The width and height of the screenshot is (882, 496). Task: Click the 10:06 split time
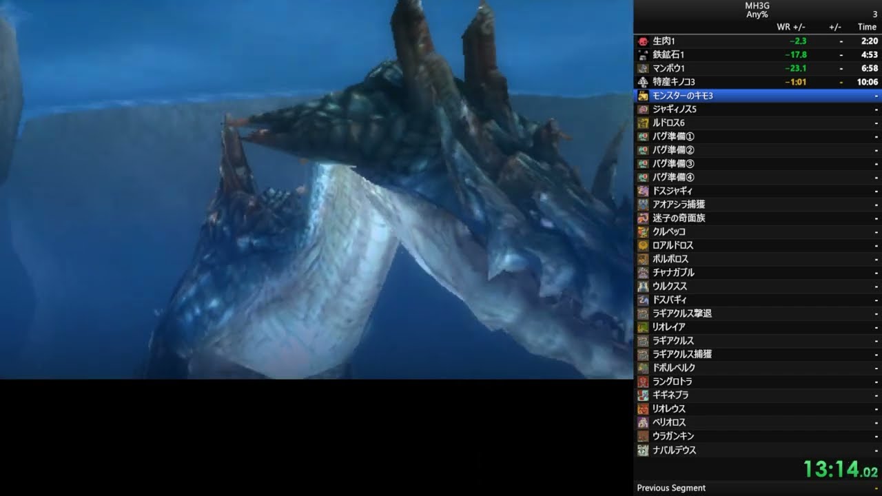(868, 82)
